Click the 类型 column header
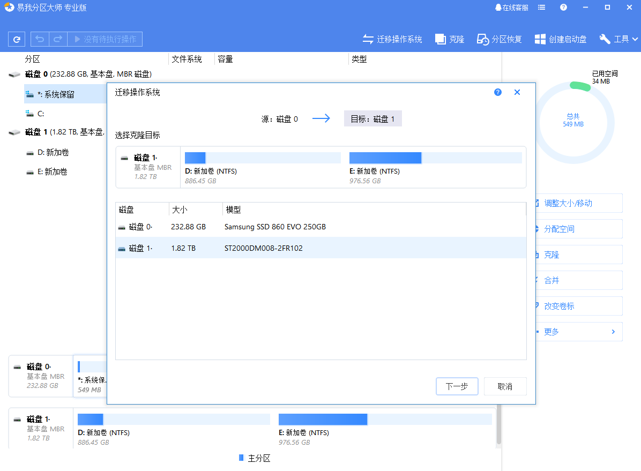The height and width of the screenshot is (471, 641). [x=359, y=59]
